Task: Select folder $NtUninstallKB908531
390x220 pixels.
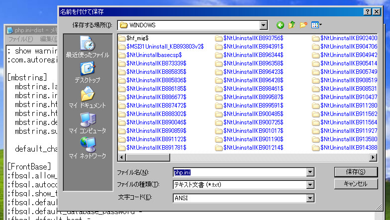Action: click(x=345, y=89)
